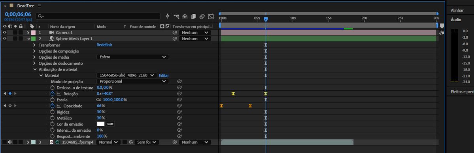The image size is (474, 153).
Task: Click Editar next to Material
Action: 164,75
